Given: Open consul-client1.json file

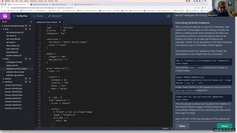Looking at the screenshot, I should (x=13, y=85).
